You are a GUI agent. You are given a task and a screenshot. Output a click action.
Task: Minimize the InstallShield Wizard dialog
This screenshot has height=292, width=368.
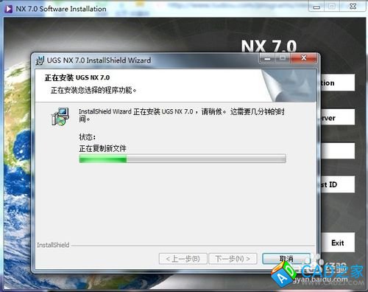click(267, 58)
